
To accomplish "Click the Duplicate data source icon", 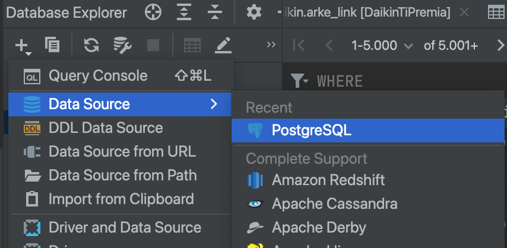I will tap(52, 45).
